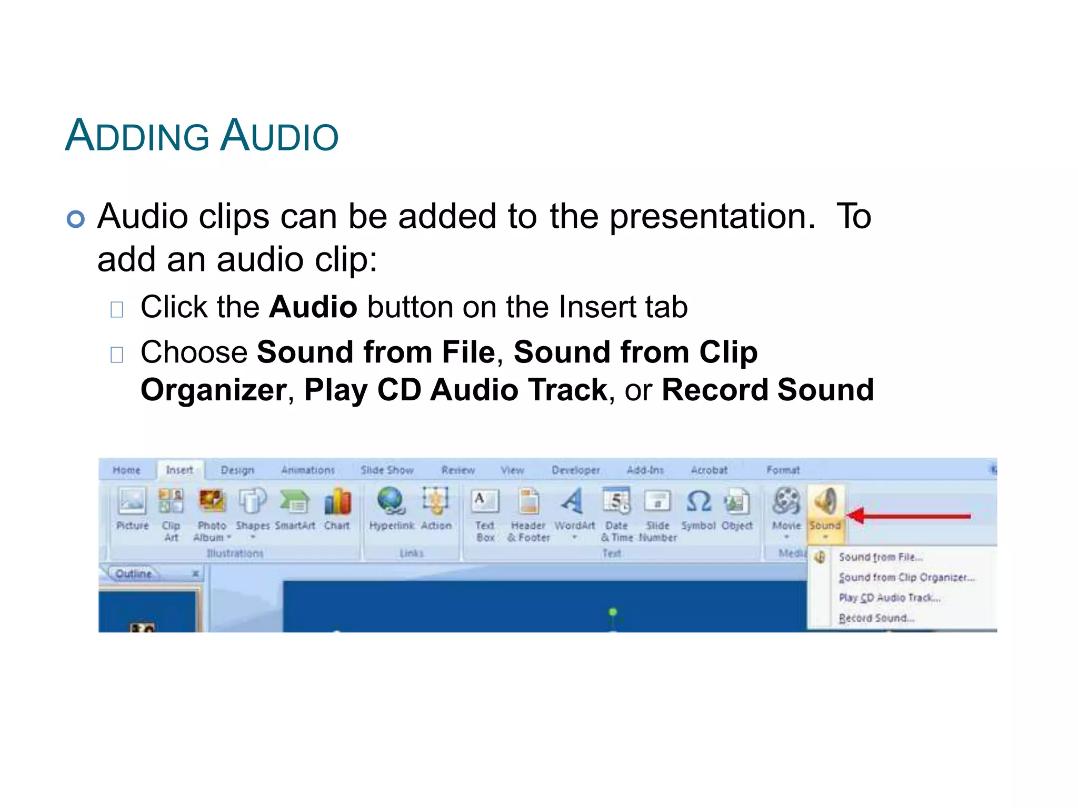This screenshot has width=1078, height=808.
Task: Insert Slide Number
Action: click(x=658, y=514)
